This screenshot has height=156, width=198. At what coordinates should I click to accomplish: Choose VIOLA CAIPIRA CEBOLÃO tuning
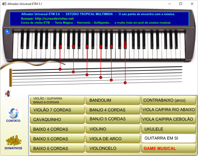[168, 119]
